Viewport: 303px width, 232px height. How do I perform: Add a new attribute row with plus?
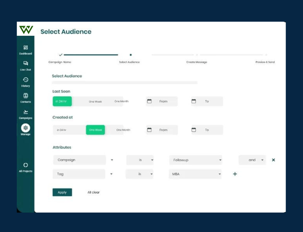pyautogui.click(x=235, y=174)
